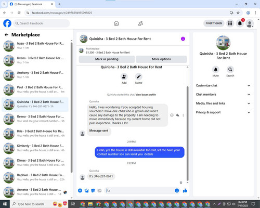Screen dimensions: 260x208
Task: Open the Chrome tab search dropdown
Action: pos(4,4)
